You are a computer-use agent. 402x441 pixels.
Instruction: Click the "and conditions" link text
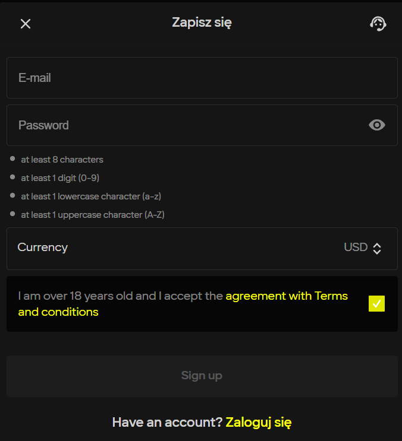coord(58,312)
